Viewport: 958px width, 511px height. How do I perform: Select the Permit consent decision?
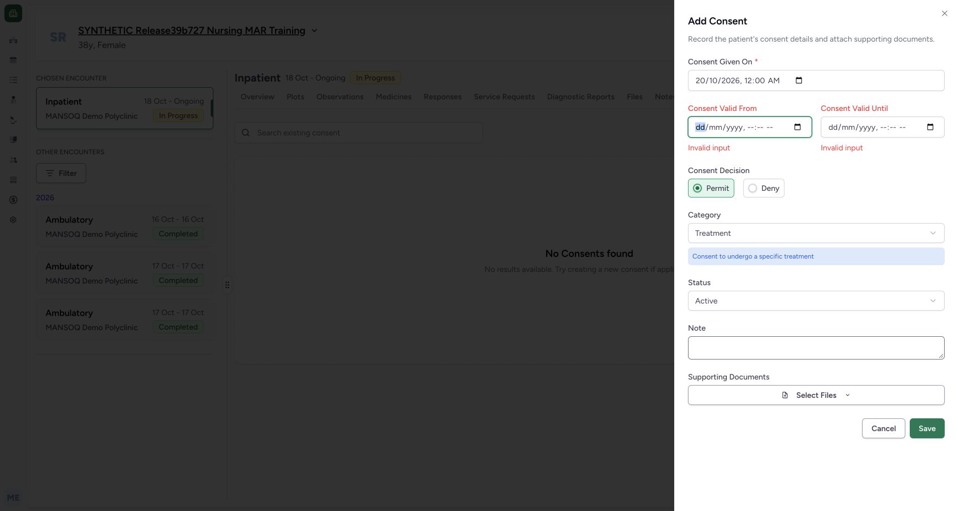[711, 188]
